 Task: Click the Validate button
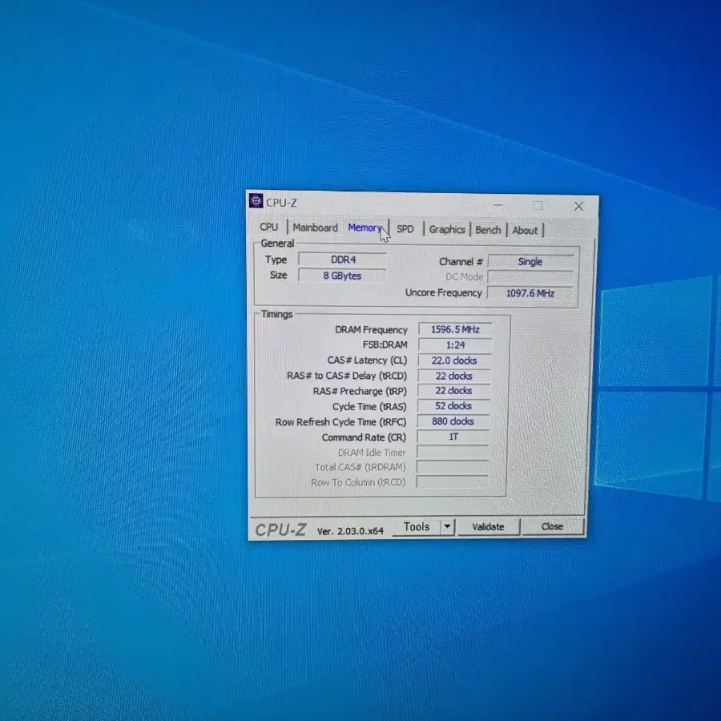488,527
